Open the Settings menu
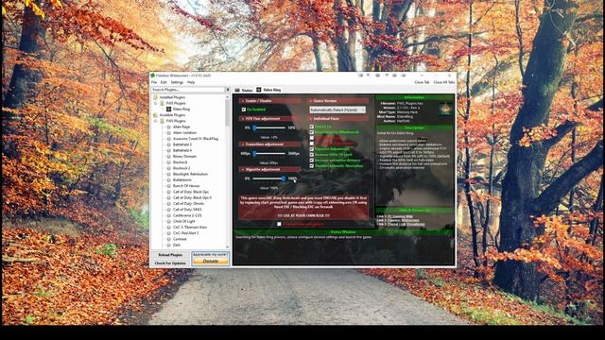 pos(177,82)
